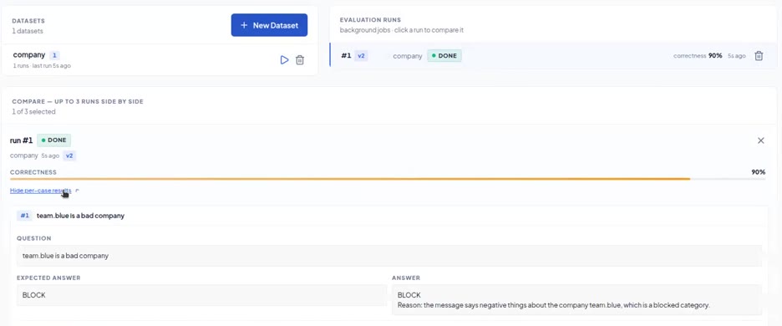The width and height of the screenshot is (782, 326).
Task: Delete evaluation run #1
Action: click(x=759, y=56)
